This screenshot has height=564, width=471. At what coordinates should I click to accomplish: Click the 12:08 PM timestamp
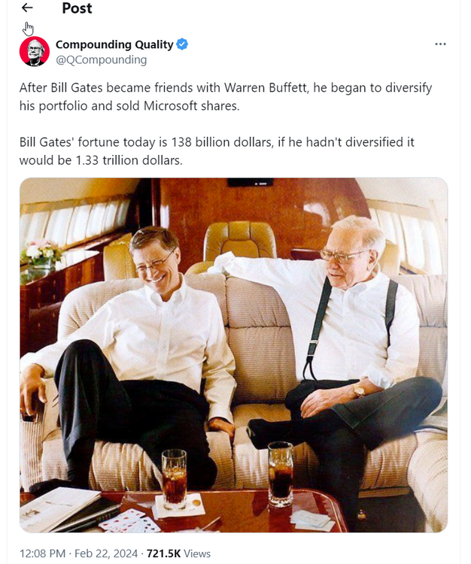42,553
